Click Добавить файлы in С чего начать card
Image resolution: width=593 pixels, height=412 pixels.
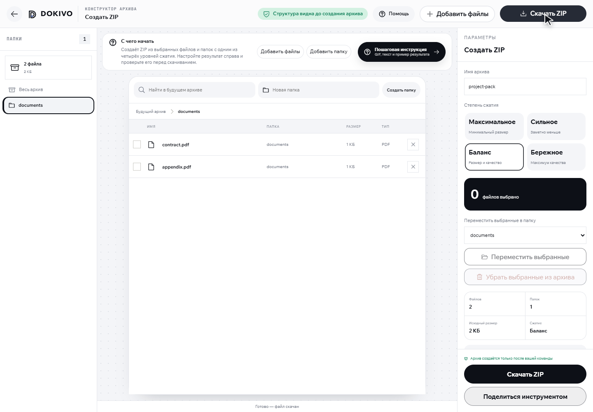coord(280,51)
